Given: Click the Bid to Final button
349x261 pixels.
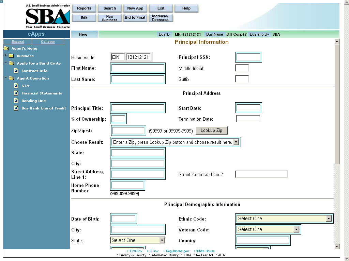Looking at the screenshot, I should pyautogui.click(x=135, y=18).
